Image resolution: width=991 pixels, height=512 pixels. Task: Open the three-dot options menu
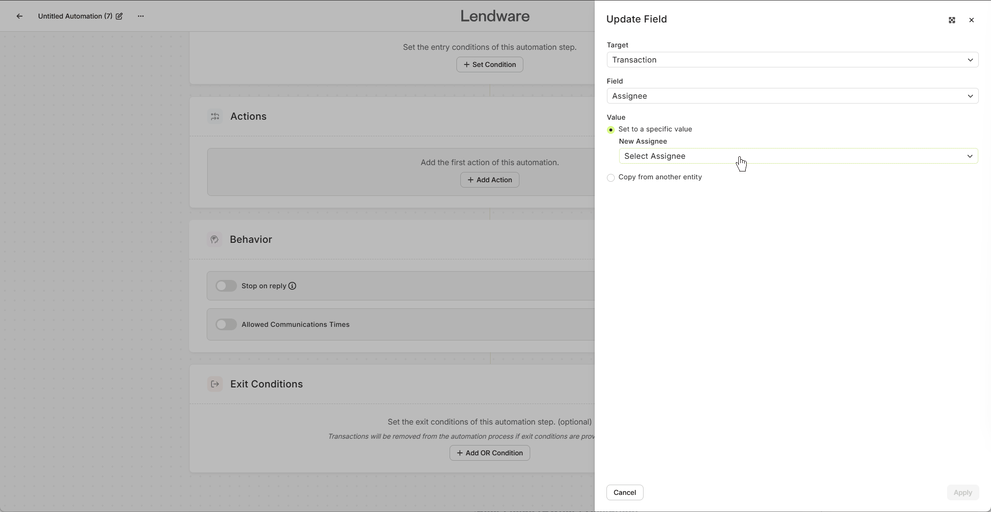tap(141, 16)
